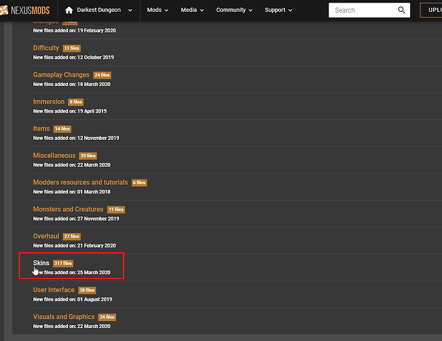Click the 11 files badge beside Monsters and Creatures
Image resolution: width=442 pixels, height=341 pixels.
(116, 210)
